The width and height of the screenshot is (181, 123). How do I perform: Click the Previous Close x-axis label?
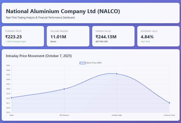point(169,115)
